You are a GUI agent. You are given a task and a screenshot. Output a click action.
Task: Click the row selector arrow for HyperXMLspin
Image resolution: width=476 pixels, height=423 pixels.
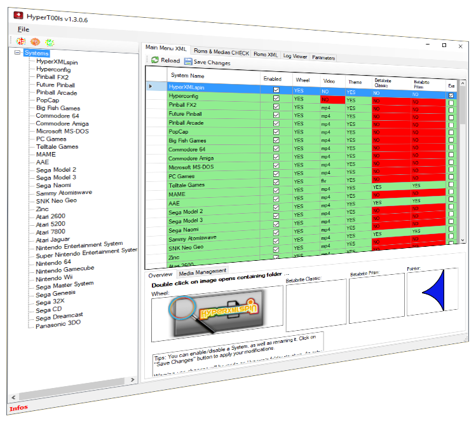151,87
